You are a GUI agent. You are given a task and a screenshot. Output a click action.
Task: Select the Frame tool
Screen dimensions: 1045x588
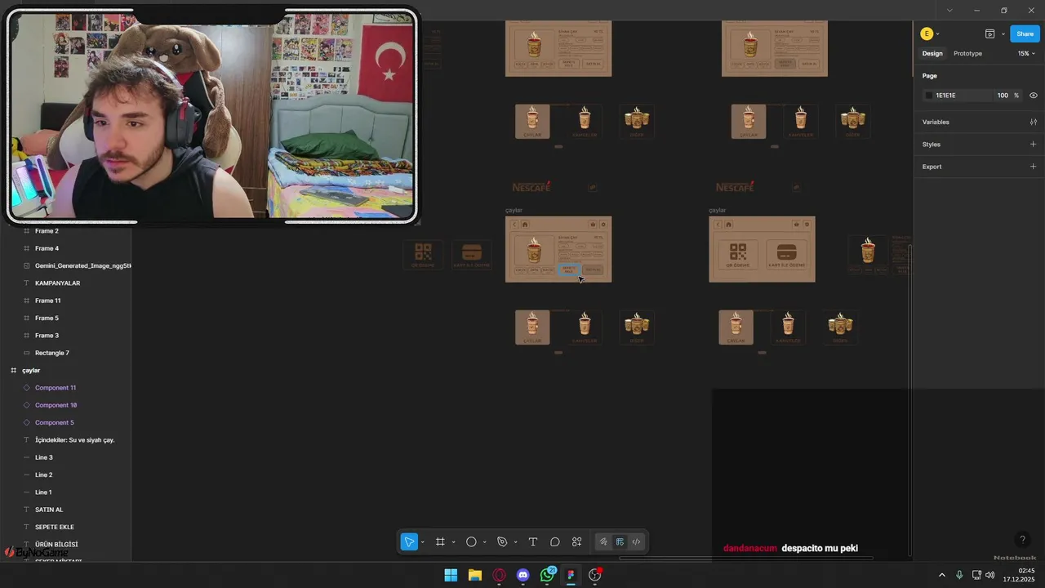[x=440, y=541]
